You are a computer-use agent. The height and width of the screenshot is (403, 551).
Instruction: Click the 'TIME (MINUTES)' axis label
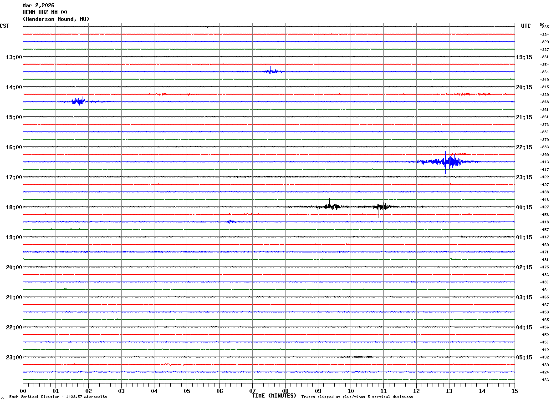coord(274,396)
